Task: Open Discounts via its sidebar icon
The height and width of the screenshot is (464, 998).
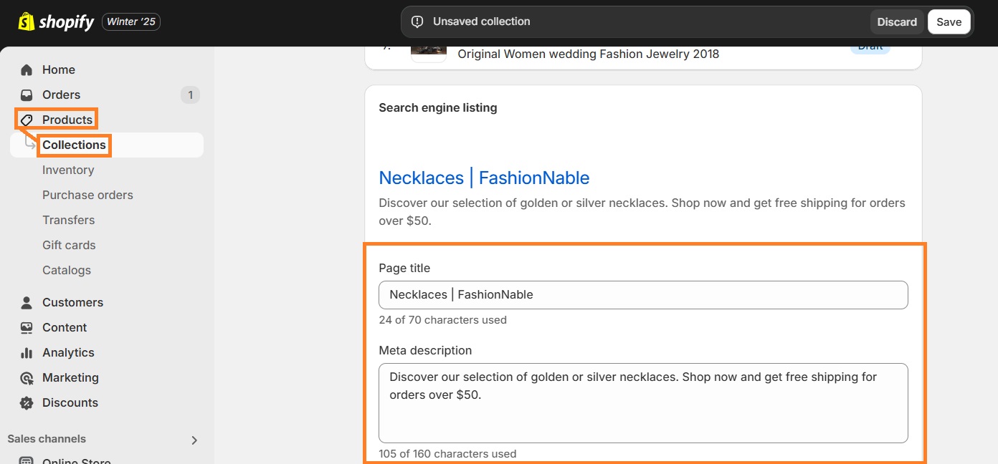Action: point(26,402)
